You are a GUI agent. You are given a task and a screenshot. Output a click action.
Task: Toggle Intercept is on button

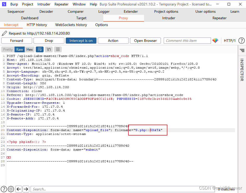[81, 41]
